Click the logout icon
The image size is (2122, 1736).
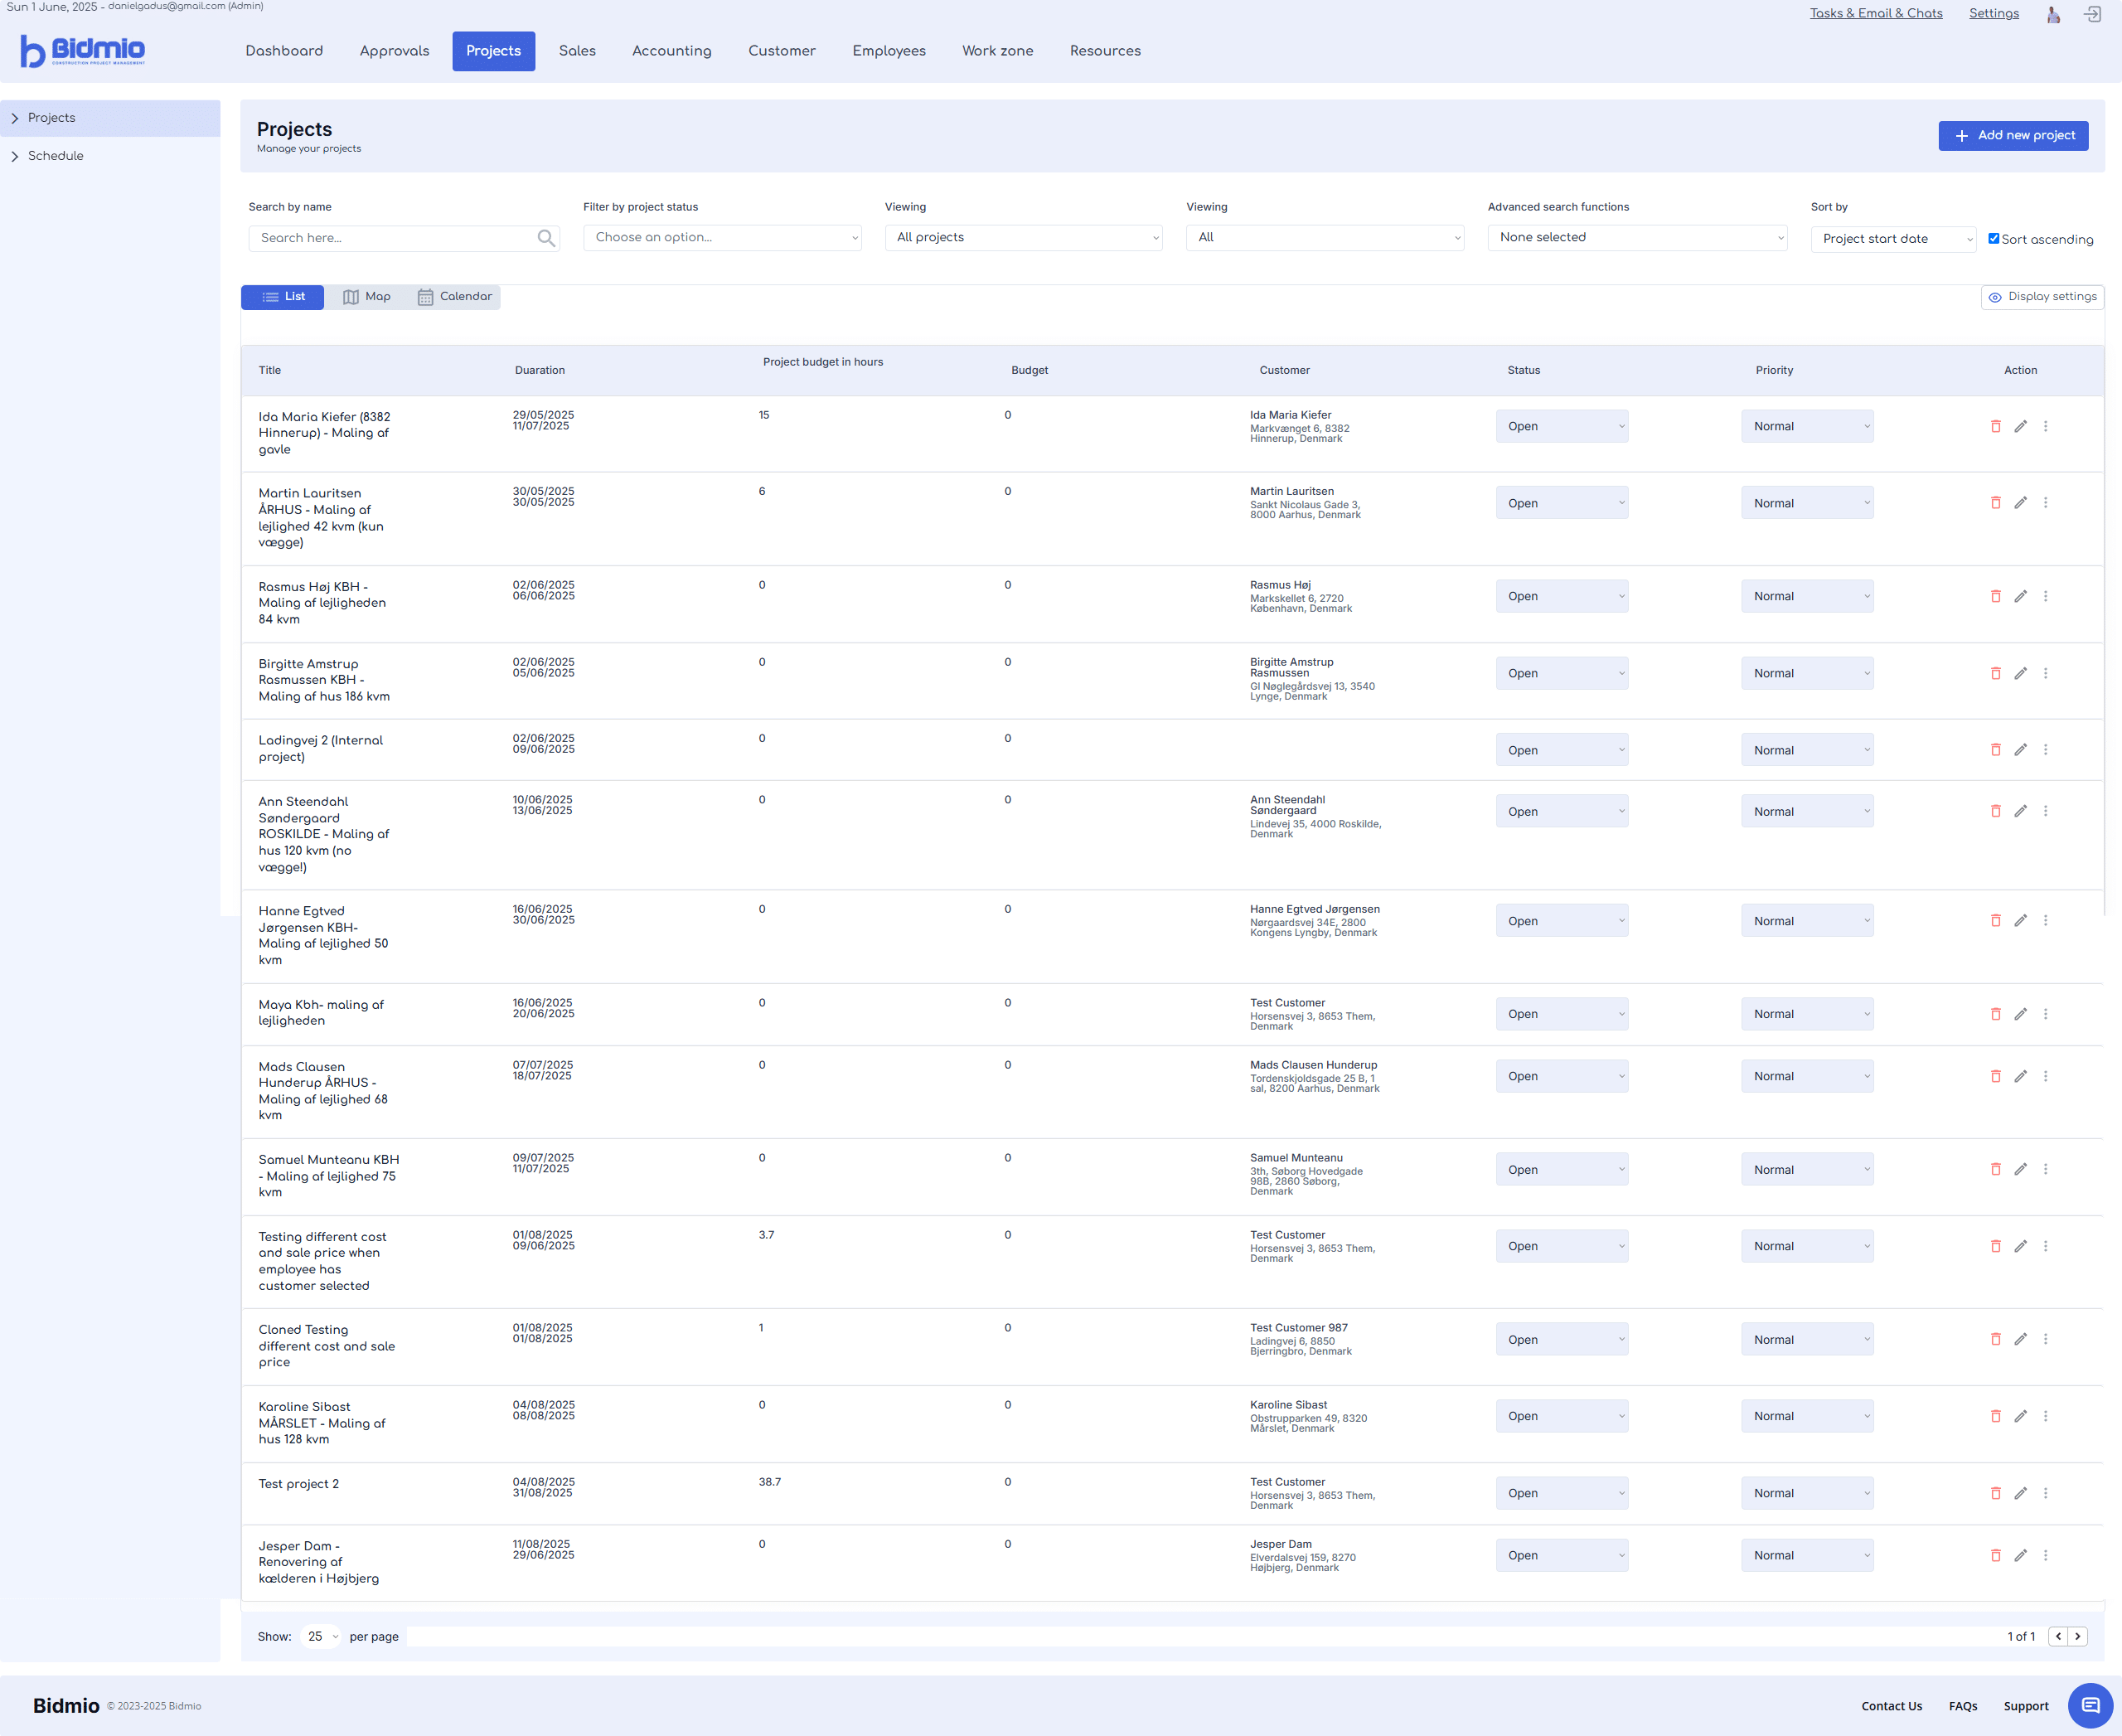[x=2092, y=14]
